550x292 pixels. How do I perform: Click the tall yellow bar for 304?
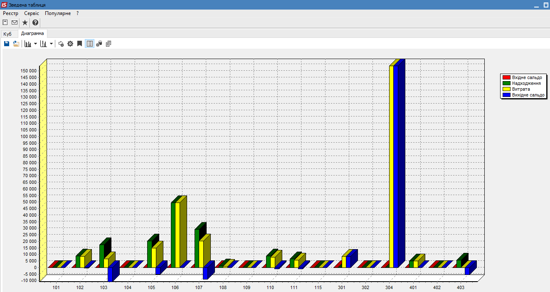[x=391, y=166]
